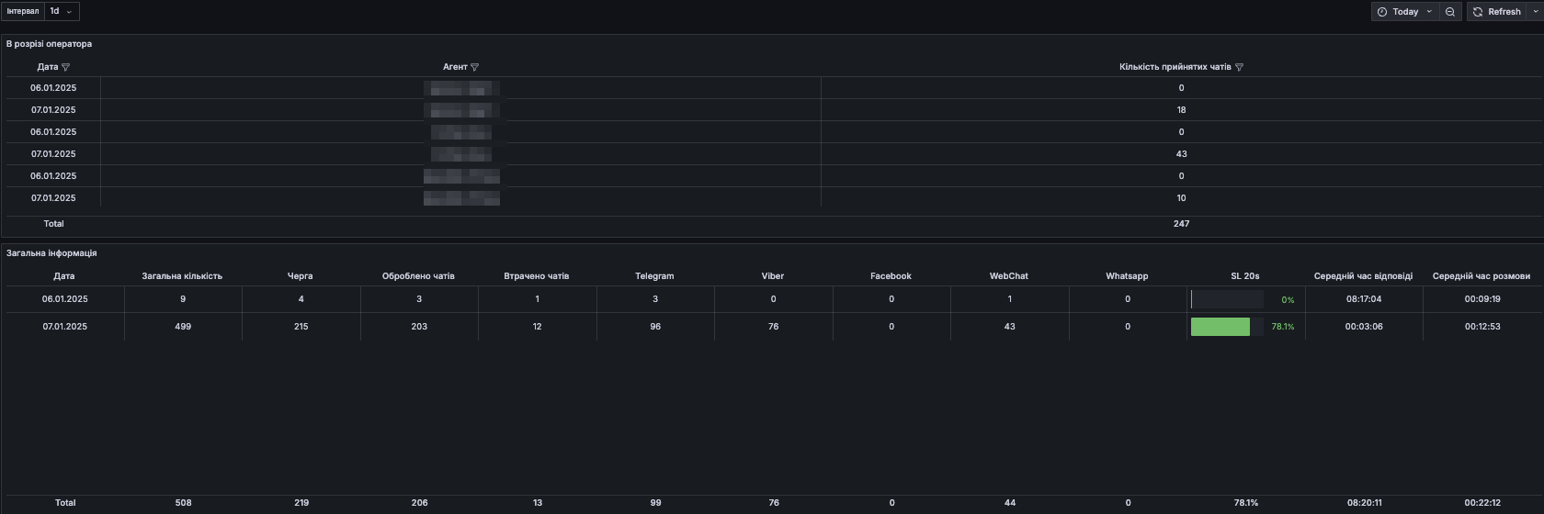
Task: Sort by SL 20s column header
Action: pos(1245,276)
